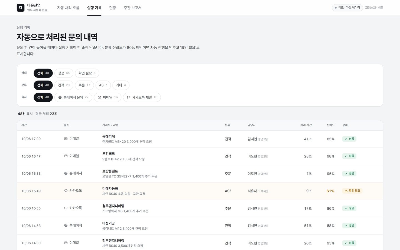This screenshot has height=250, width=400.
Task: Click the email icon in the 우진테크 row
Action: click(66, 156)
